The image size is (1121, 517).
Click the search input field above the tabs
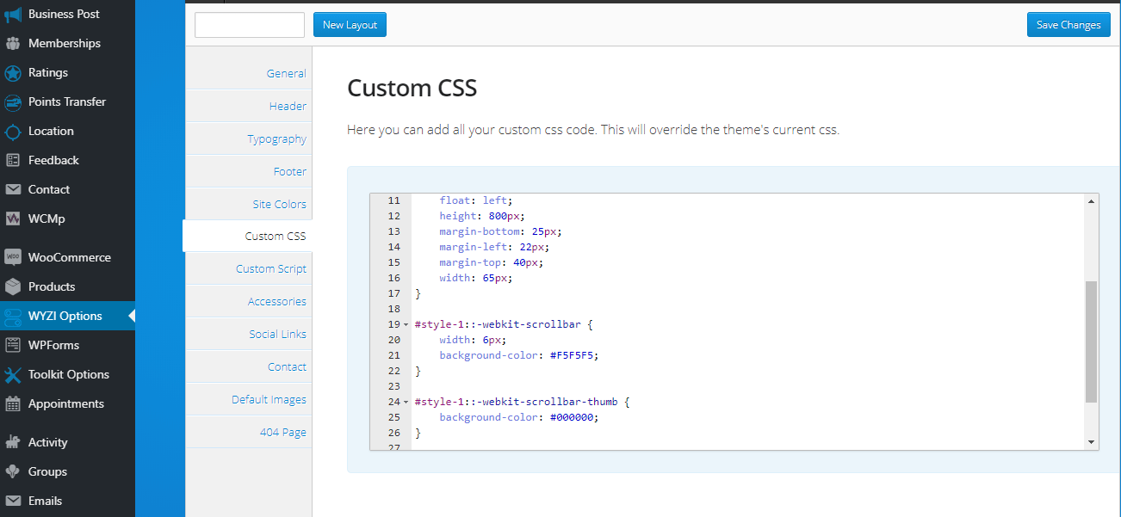(249, 25)
